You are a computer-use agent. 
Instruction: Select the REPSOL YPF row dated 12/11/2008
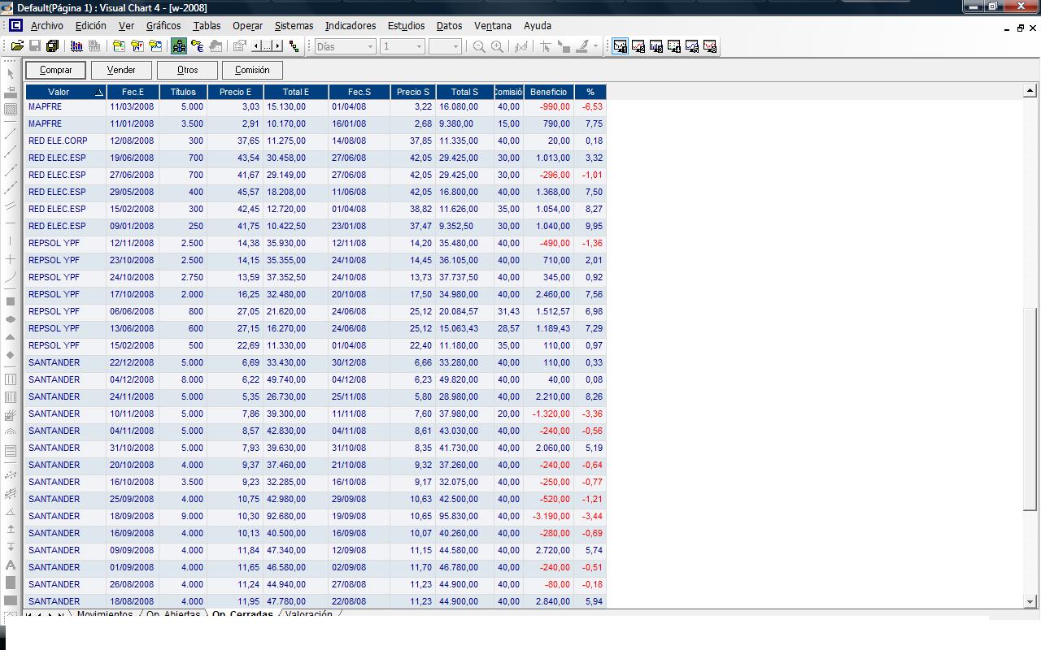316,243
